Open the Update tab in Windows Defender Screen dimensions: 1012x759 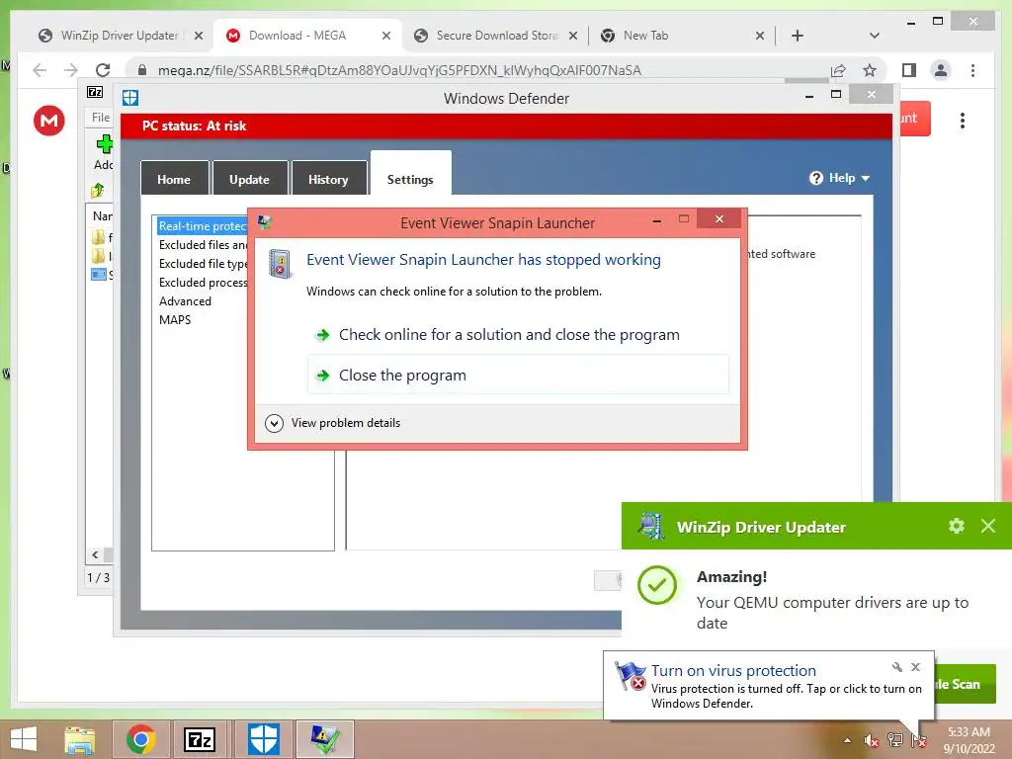[x=249, y=179]
